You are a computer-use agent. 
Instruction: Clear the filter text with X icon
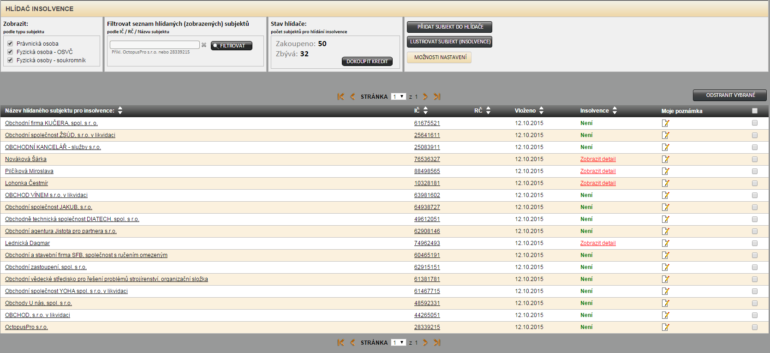(x=204, y=45)
